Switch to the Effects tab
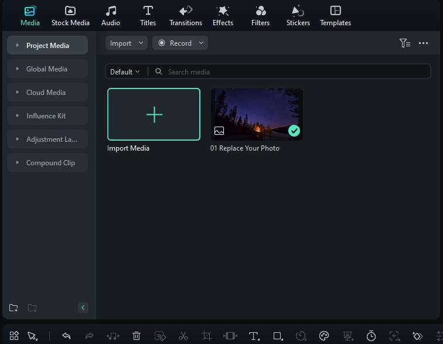Screen dimensions: 443x344 click(223, 16)
